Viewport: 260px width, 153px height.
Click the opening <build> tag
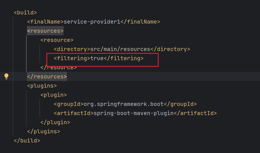[25, 12]
